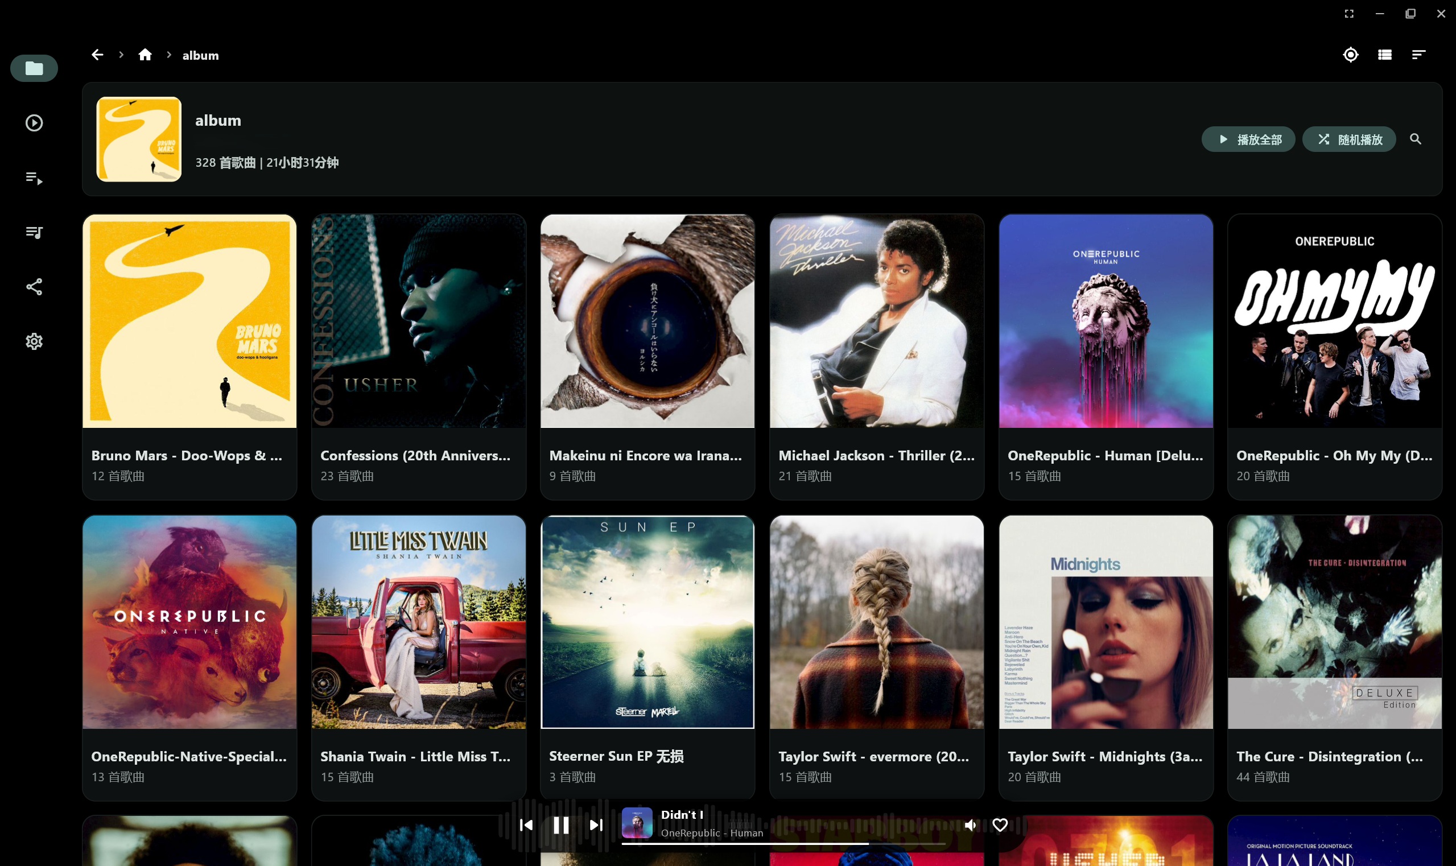Open the share sidebar icon
1456x866 pixels.
(34, 287)
